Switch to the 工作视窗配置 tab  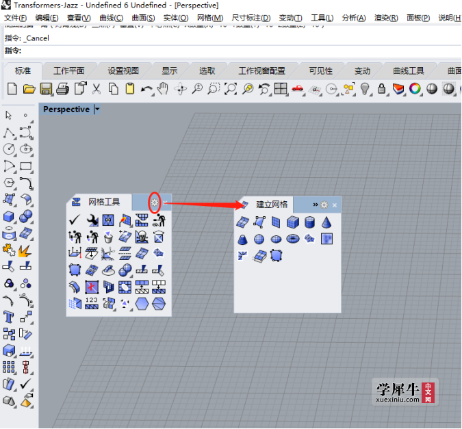(261, 71)
